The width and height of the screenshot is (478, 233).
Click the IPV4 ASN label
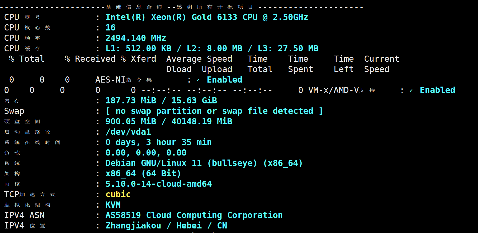point(25,215)
